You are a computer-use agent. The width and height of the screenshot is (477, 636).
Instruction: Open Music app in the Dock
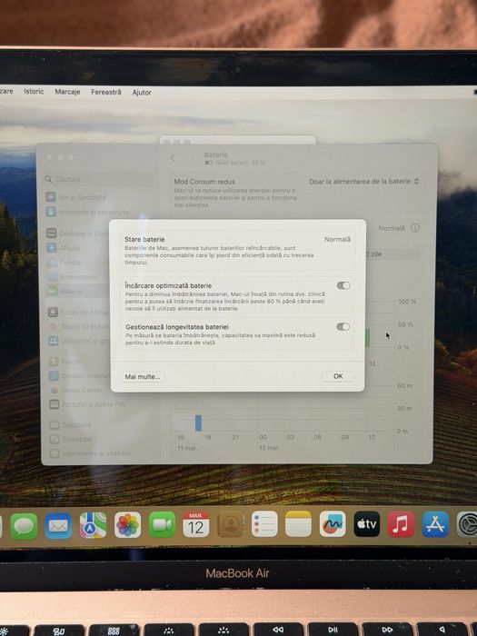click(x=401, y=524)
